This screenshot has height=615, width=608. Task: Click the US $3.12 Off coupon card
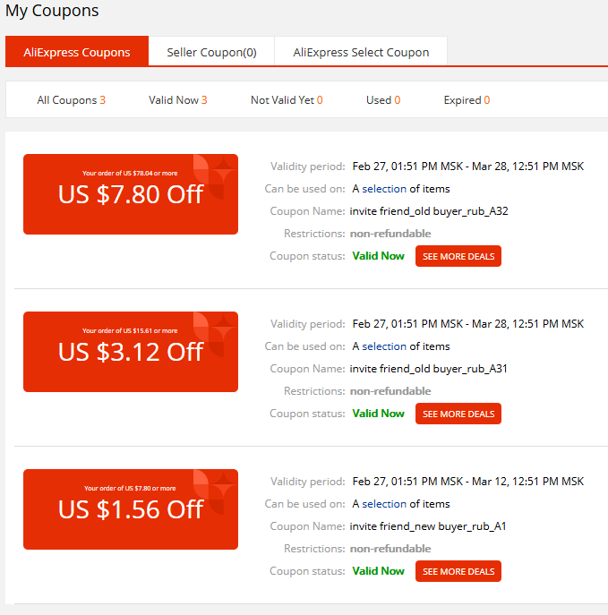click(x=131, y=352)
